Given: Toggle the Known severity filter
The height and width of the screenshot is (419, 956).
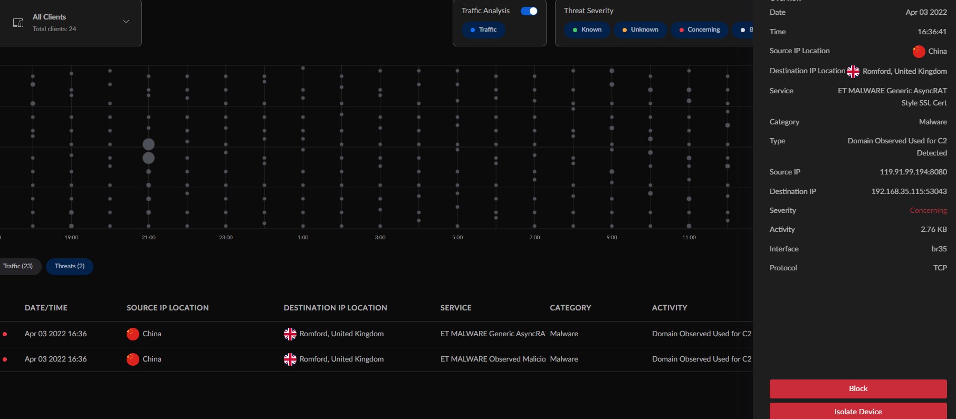Looking at the screenshot, I should (587, 30).
